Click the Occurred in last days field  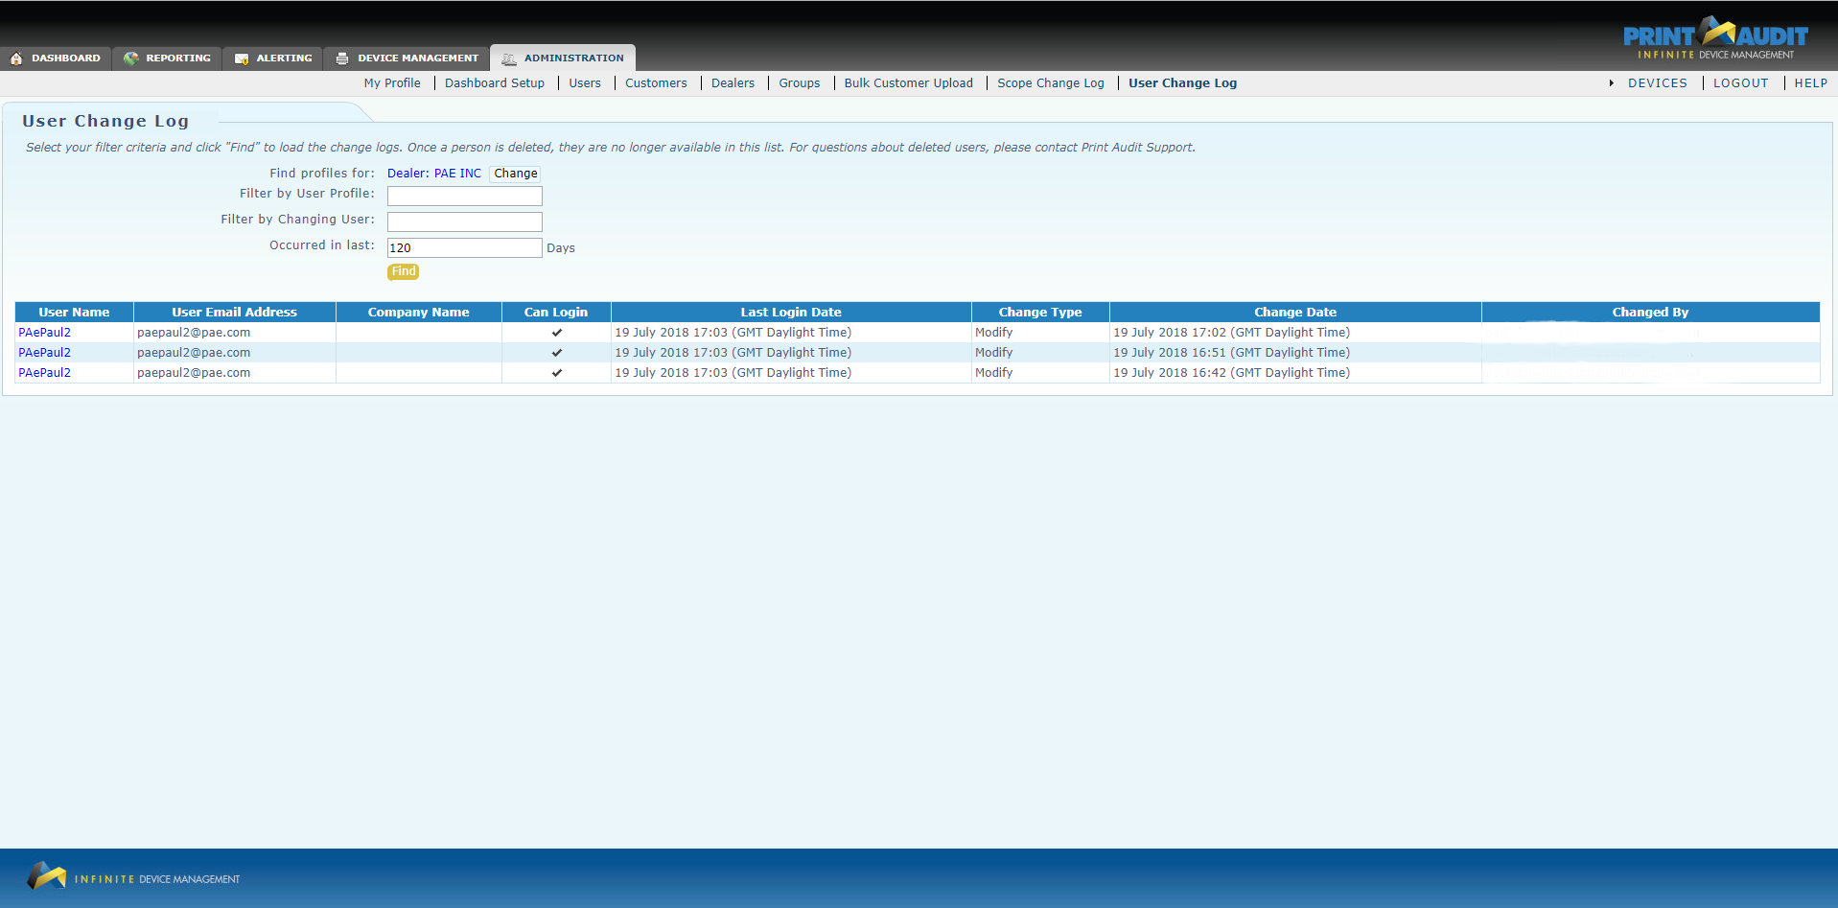(465, 247)
